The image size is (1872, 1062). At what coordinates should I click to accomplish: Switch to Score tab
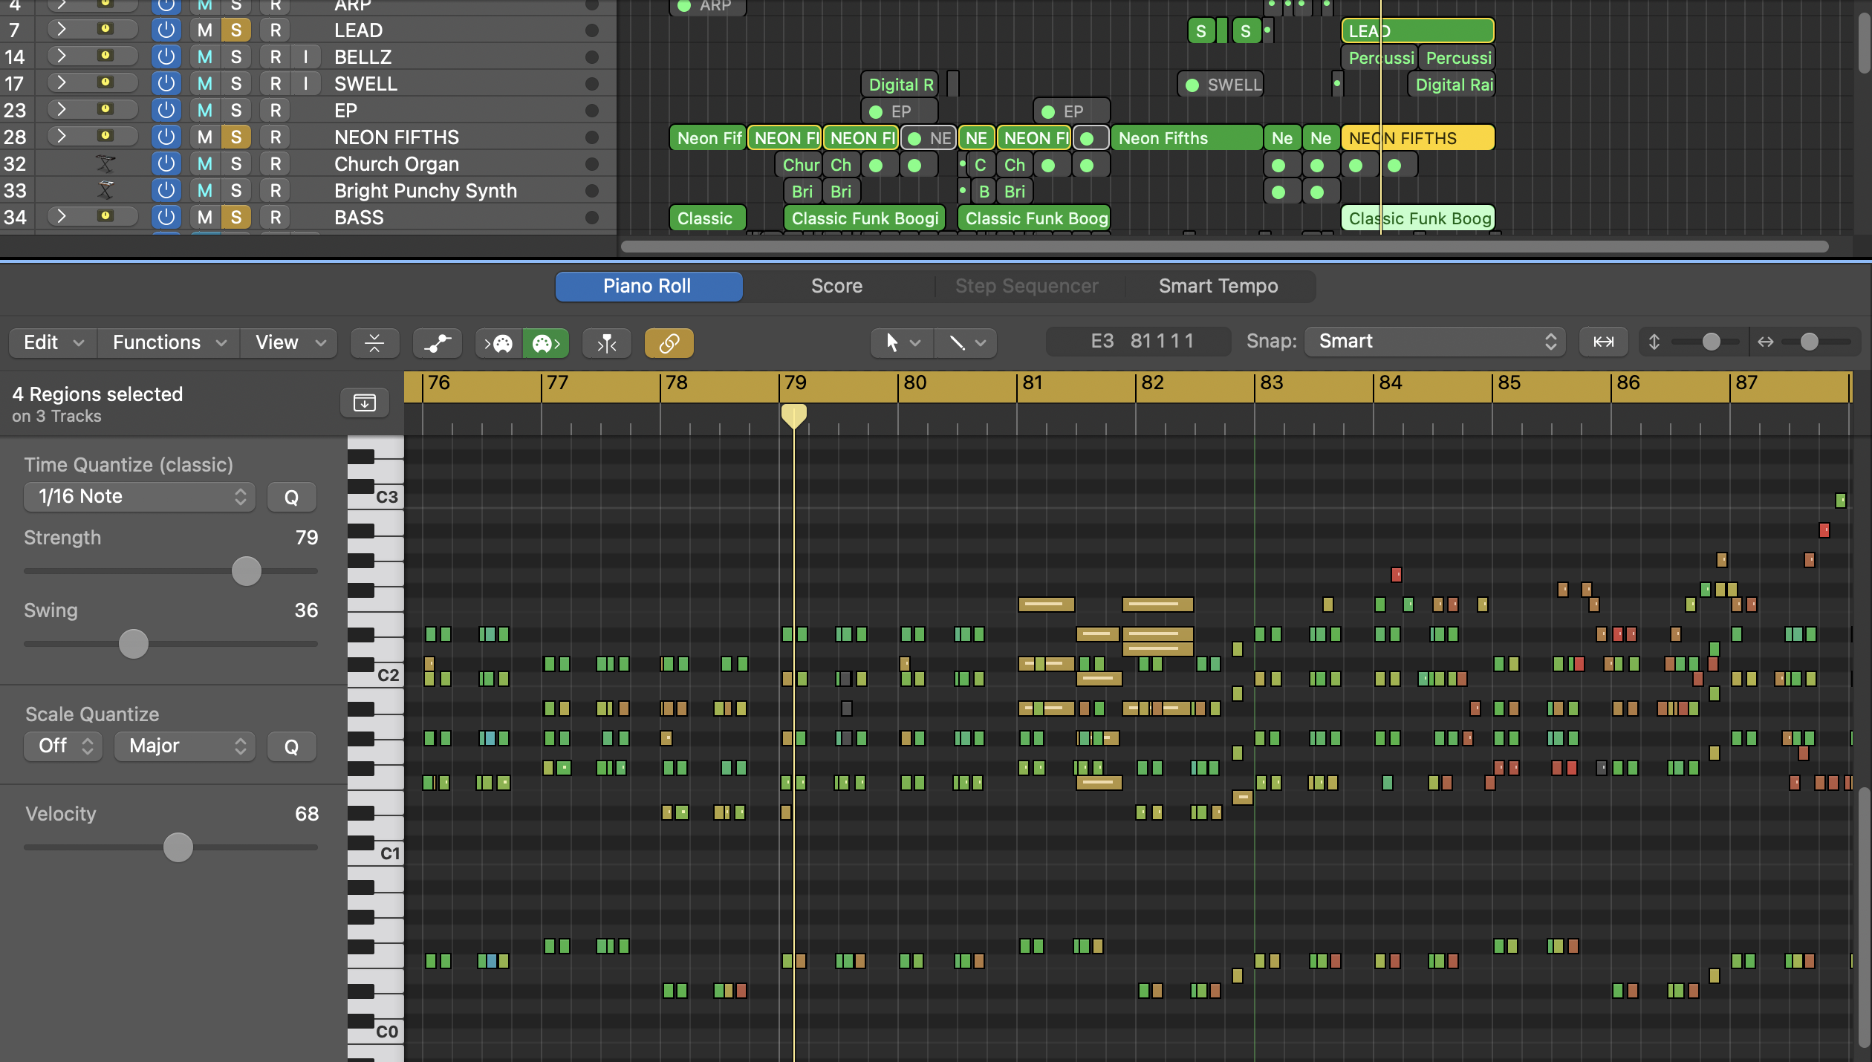[x=836, y=286]
